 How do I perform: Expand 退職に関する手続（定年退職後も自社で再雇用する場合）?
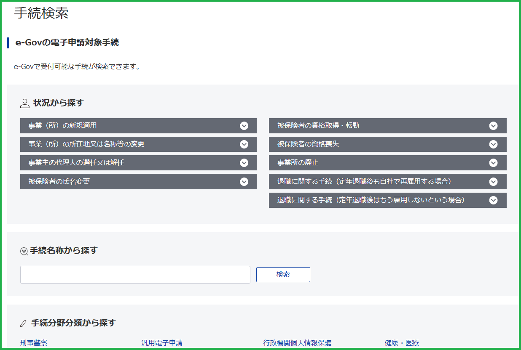point(388,182)
